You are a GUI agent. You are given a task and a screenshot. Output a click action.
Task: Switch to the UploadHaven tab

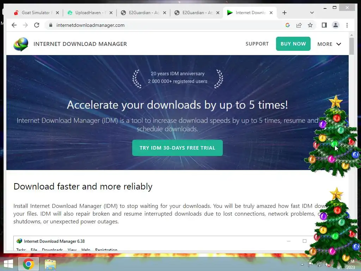[90, 13]
